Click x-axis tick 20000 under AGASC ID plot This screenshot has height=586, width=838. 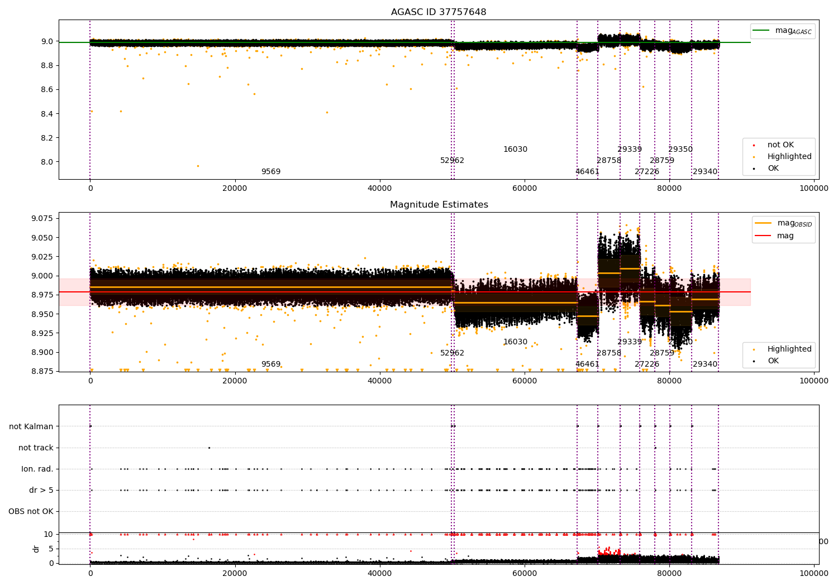click(x=235, y=189)
